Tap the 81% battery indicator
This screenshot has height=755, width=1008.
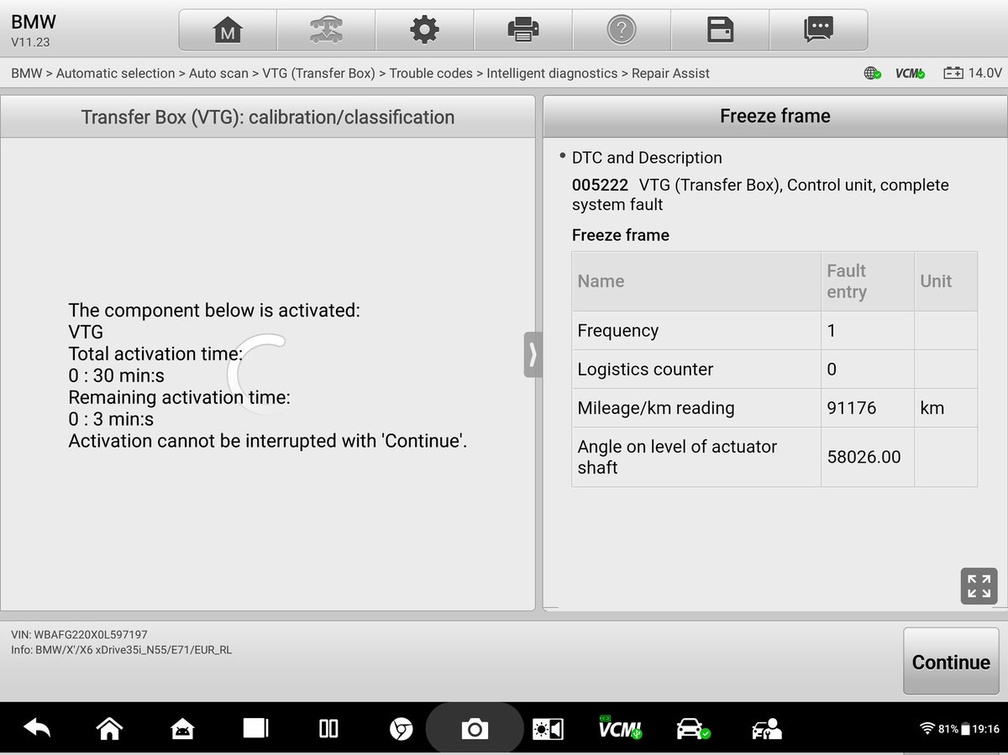tap(954, 728)
